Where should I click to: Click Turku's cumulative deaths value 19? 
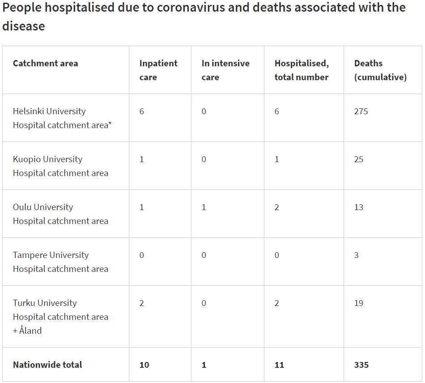tap(359, 303)
